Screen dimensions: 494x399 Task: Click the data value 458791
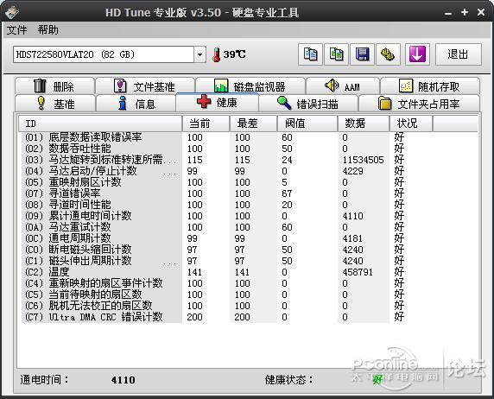coord(358,272)
